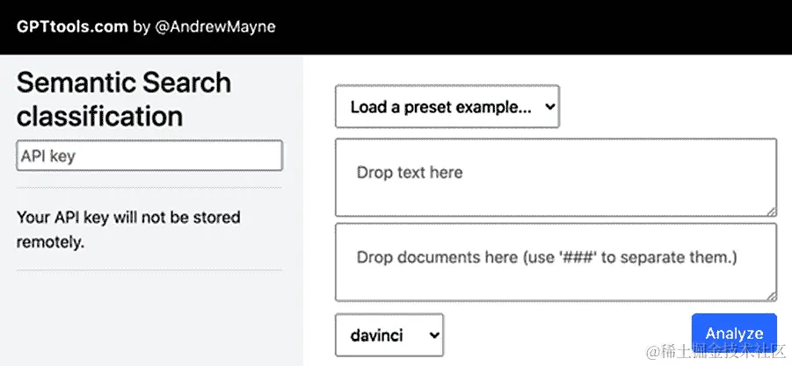Click the API key not stored remotely notice
792x366 pixels.
tap(128, 230)
